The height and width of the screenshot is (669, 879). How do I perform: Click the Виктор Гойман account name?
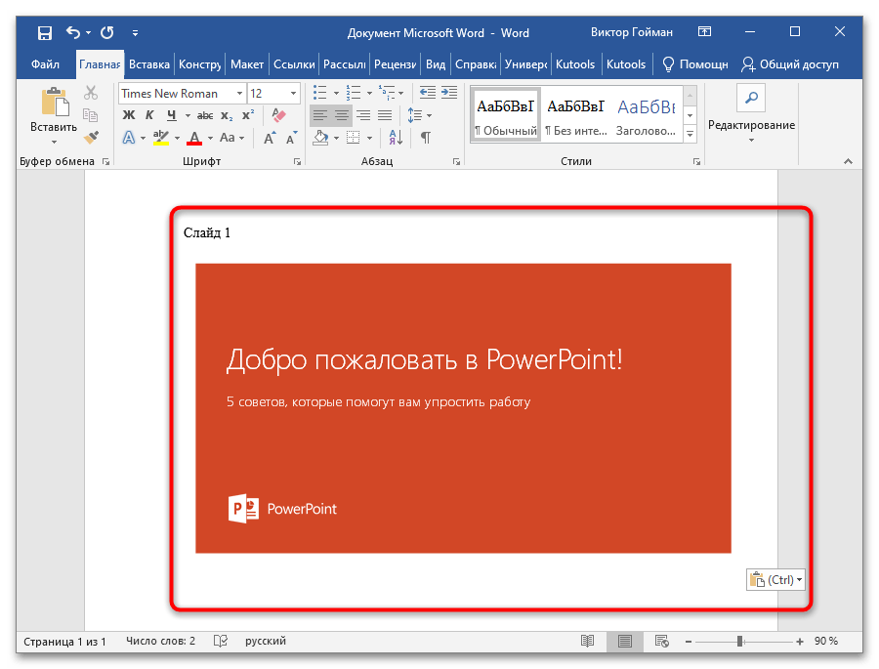coord(632,32)
